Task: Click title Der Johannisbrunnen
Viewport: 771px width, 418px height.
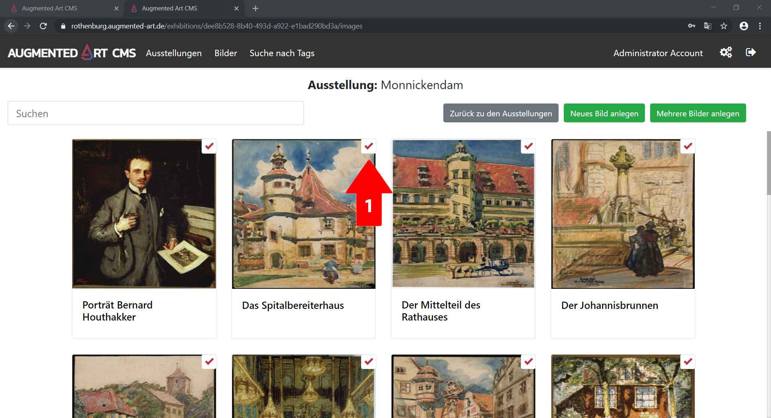Action: click(x=610, y=305)
